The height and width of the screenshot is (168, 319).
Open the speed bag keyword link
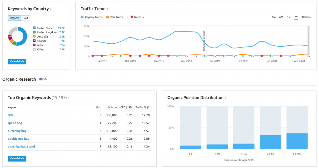pos(14,123)
